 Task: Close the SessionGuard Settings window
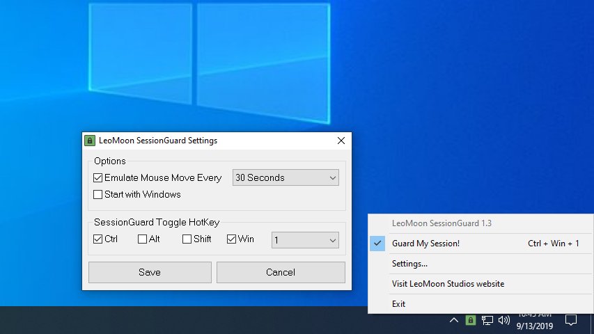341,141
